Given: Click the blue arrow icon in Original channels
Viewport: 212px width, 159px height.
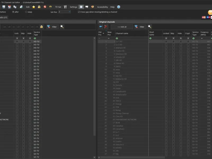Looking at the screenshot, I should (101, 27).
